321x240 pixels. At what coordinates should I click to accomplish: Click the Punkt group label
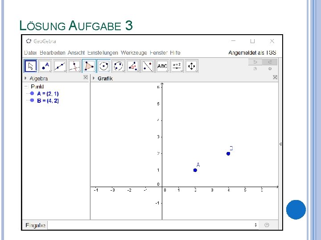pyautogui.click(x=37, y=87)
